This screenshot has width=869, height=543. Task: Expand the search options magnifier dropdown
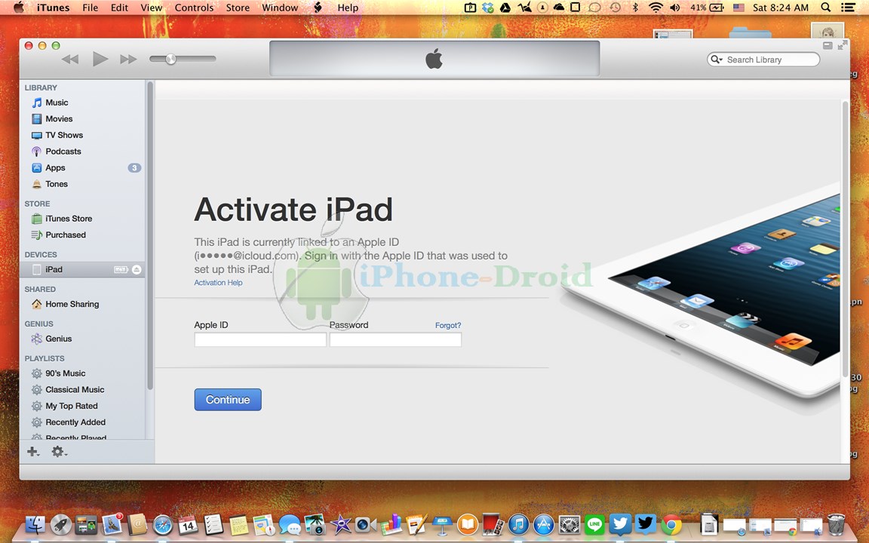pos(717,60)
